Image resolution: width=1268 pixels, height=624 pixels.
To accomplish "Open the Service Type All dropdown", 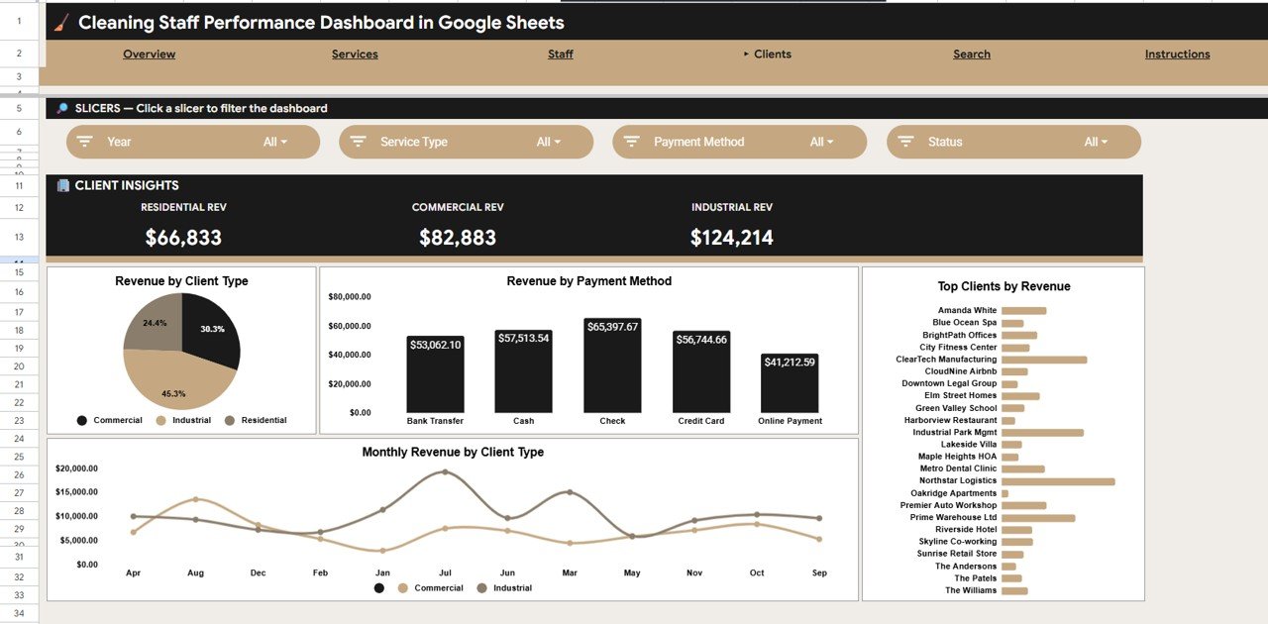I will coord(549,142).
